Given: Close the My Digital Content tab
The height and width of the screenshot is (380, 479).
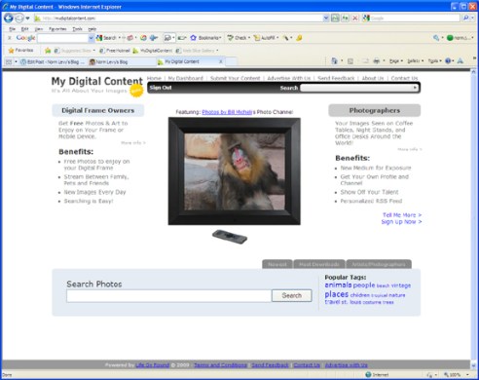Looking at the screenshot, I should pos(221,61).
